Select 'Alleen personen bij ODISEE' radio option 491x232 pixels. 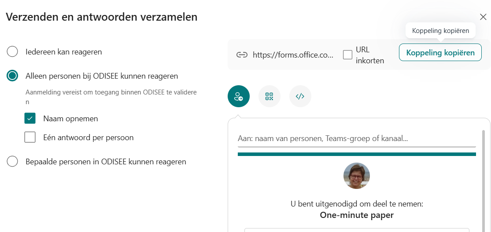pos(12,76)
